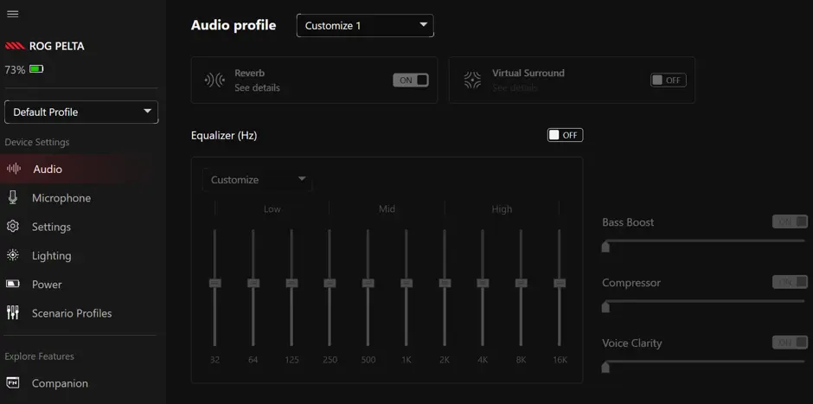Click the Power battery icon in sidebar
Image resolution: width=813 pixels, height=404 pixels.
[x=13, y=285]
